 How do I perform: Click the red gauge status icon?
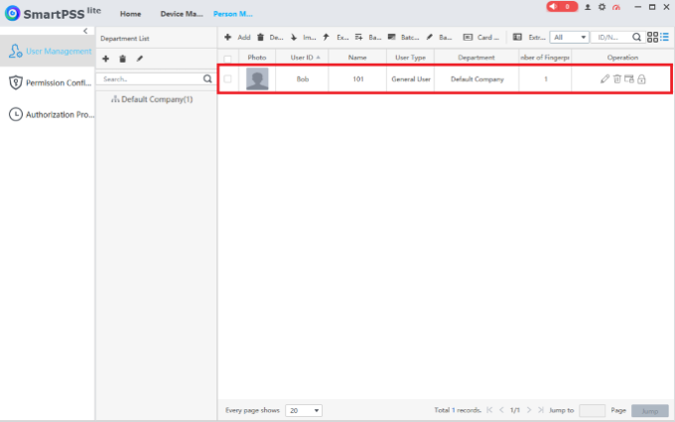click(x=616, y=7)
